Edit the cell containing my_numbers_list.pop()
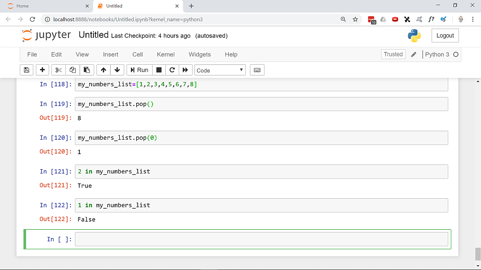 coord(261,104)
